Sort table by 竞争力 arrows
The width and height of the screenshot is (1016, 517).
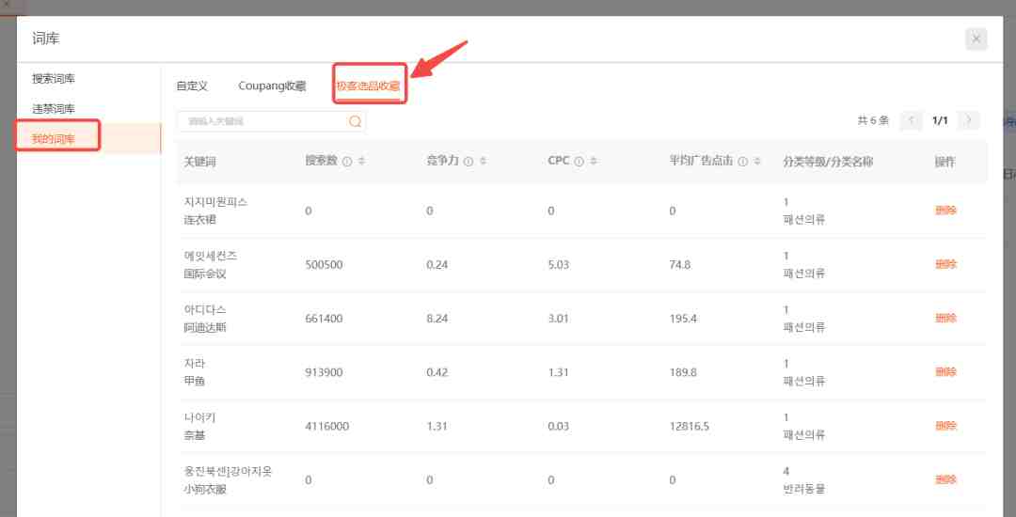(x=484, y=161)
